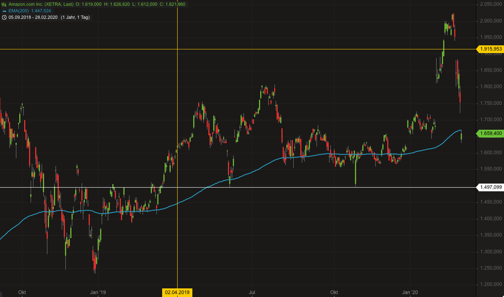Click the Jul label on time axis
Image resolution: width=504 pixels, height=297 pixels.
[253, 292]
